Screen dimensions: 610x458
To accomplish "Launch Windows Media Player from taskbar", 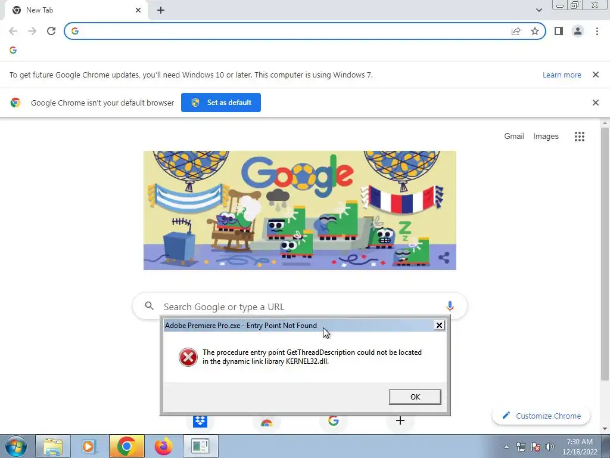I will click(x=89, y=446).
